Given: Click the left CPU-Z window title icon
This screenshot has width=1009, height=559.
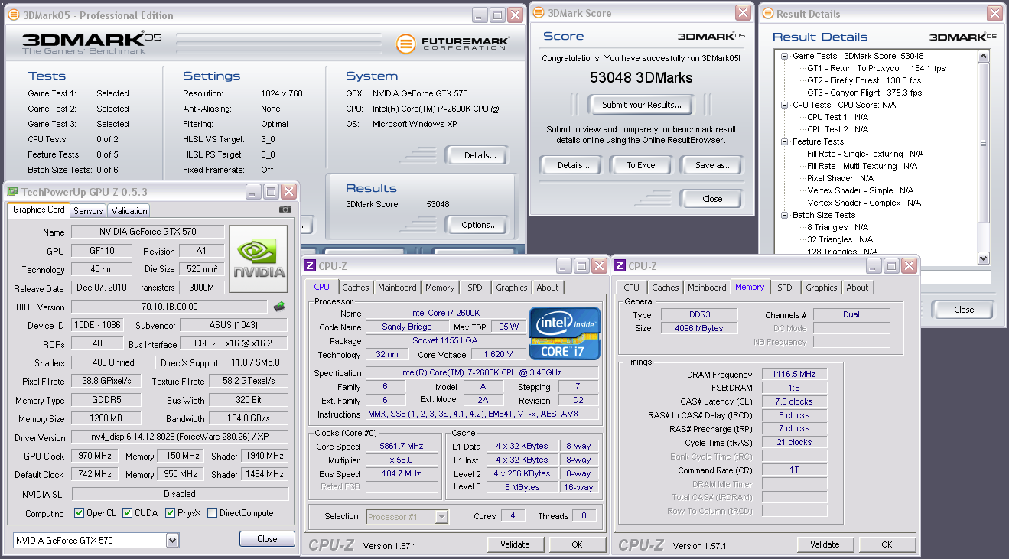Looking at the screenshot, I should [x=310, y=265].
